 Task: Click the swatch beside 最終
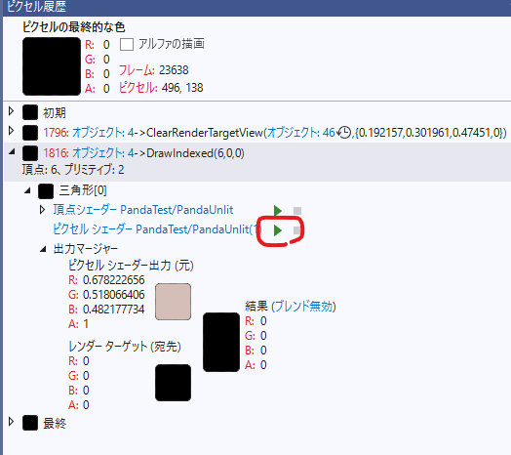[x=30, y=423]
